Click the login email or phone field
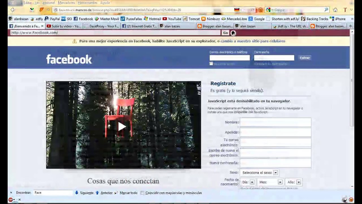The image size is (362, 204). click(x=230, y=58)
